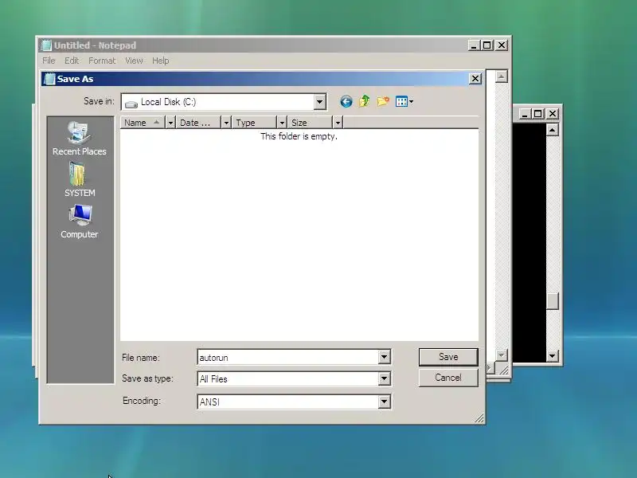Screen dimensions: 637x478
Task: Click the scrollbar thumb in black window
Action: (552, 301)
